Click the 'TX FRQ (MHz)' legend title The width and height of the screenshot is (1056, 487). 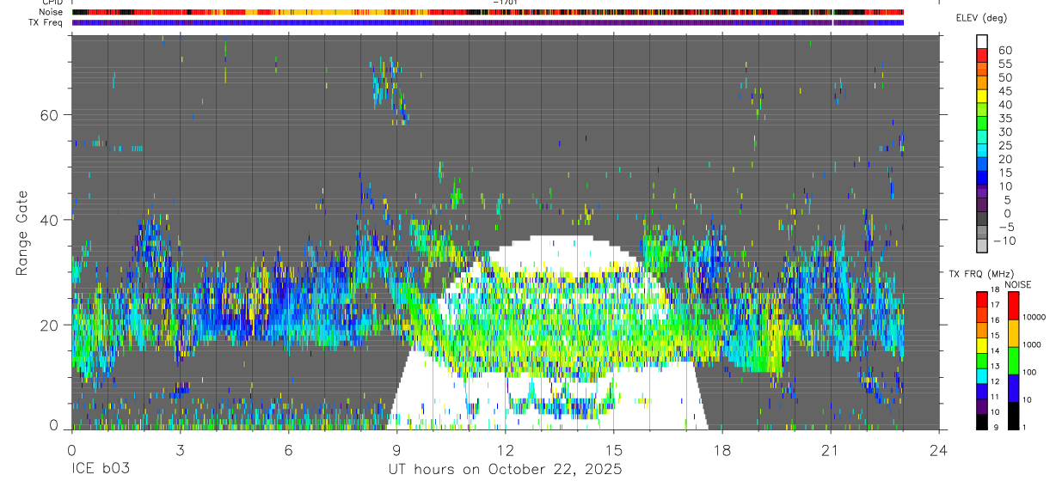click(x=981, y=273)
